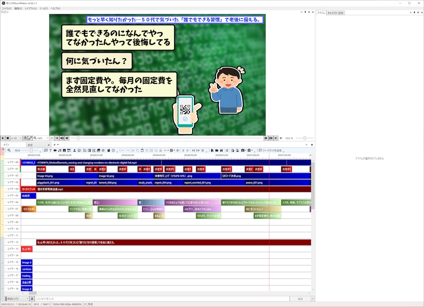
Task: Switch to the キャラクター設定 tab
Action: tap(335, 13)
